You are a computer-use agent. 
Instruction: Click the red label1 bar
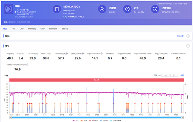[96, 80]
